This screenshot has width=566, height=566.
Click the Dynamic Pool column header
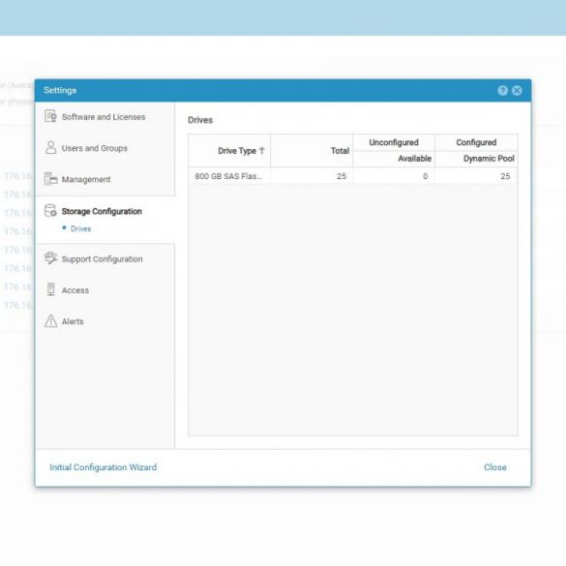(476, 159)
